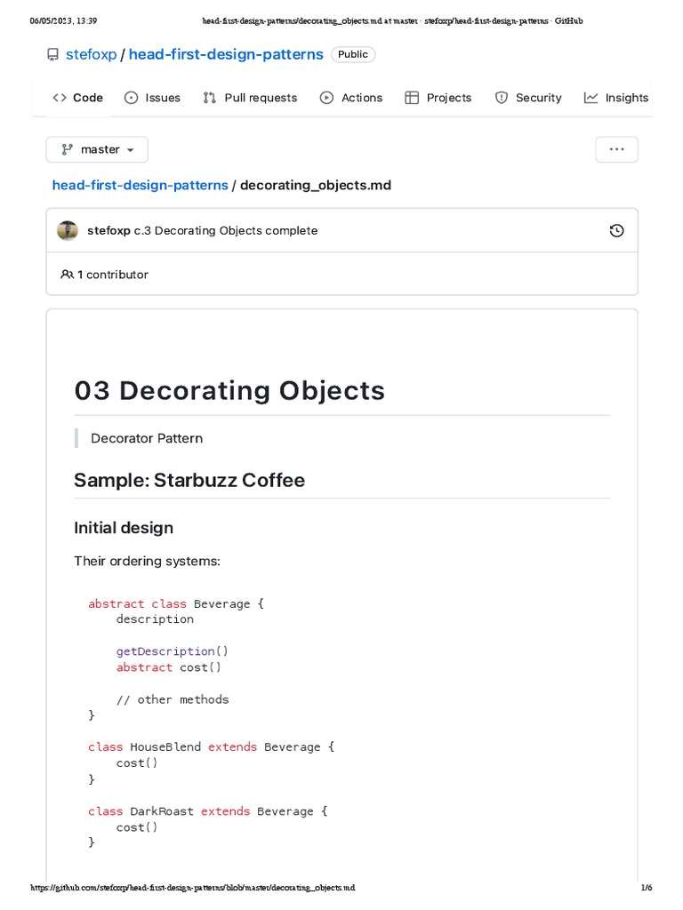
Task: Show the "1 contributor" list
Action: pos(112,275)
